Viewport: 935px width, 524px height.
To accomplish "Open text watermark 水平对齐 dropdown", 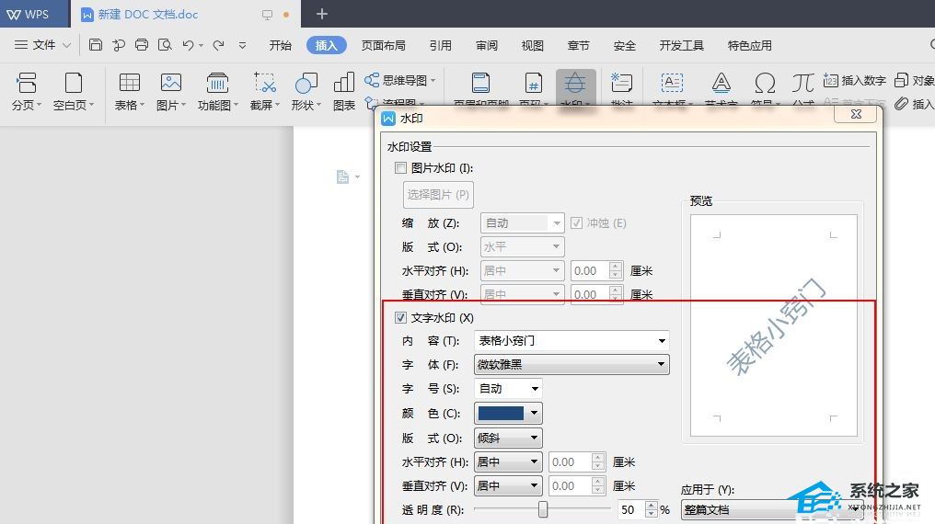I will [508, 462].
